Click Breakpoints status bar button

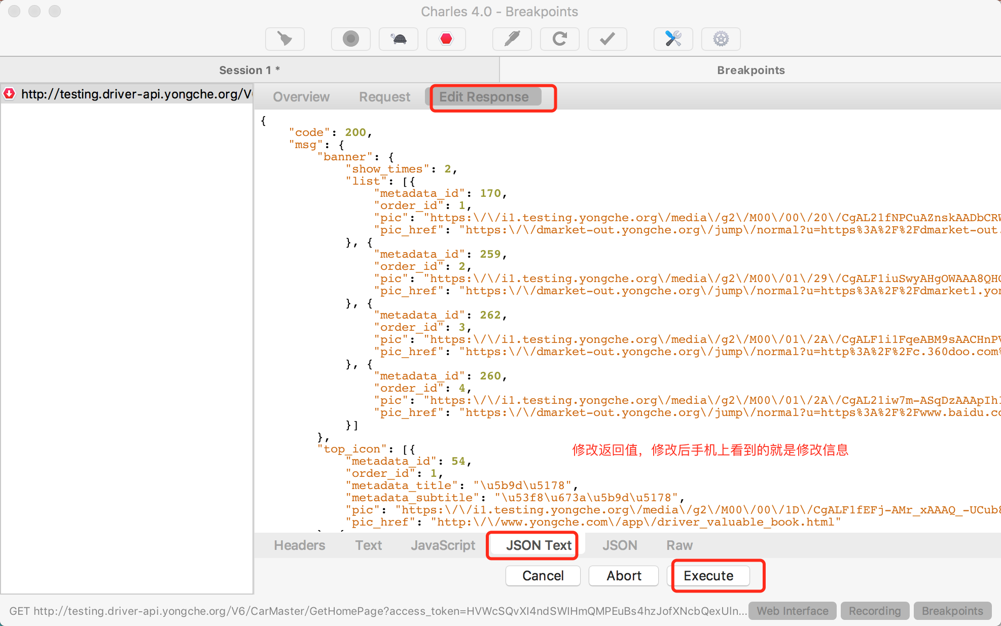click(x=952, y=611)
